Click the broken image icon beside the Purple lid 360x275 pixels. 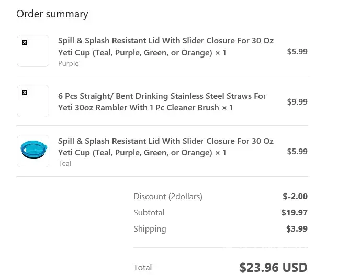click(x=25, y=43)
